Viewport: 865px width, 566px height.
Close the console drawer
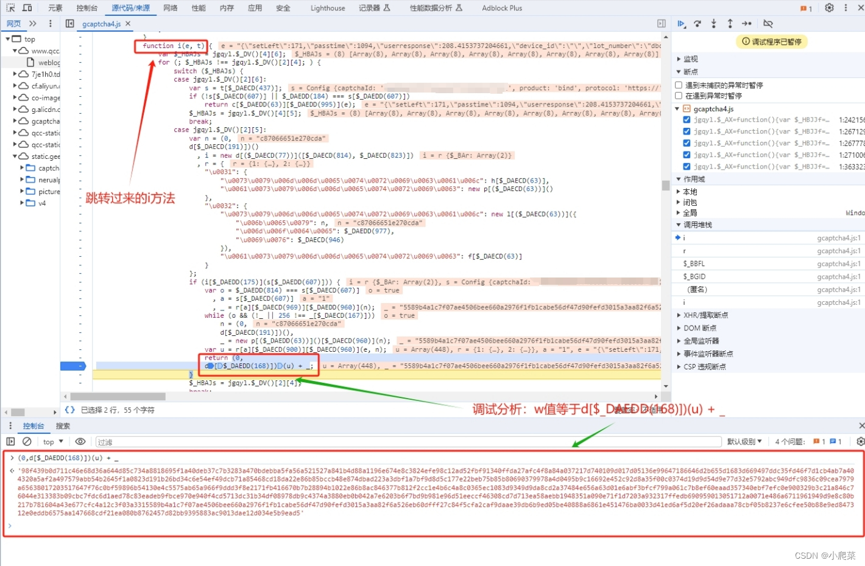tap(861, 425)
